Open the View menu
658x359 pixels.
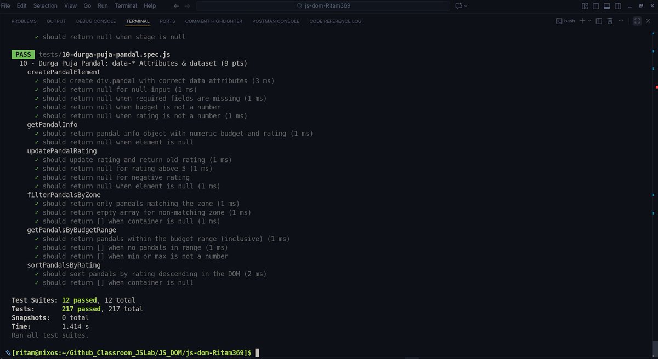pyautogui.click(x=70, y=5)
